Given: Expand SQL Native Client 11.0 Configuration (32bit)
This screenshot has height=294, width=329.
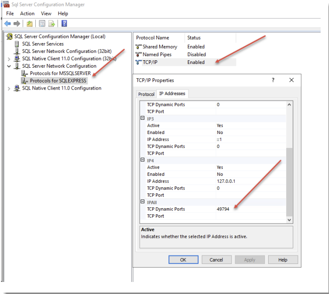Looking at the screenshot, I should (9, 59).
